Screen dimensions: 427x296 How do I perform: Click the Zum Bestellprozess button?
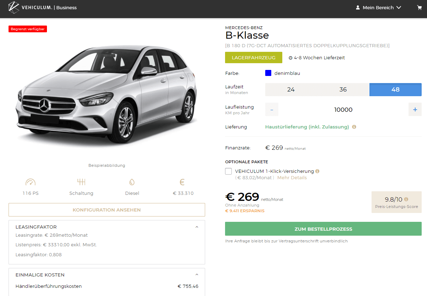click(x=323, y=229)
